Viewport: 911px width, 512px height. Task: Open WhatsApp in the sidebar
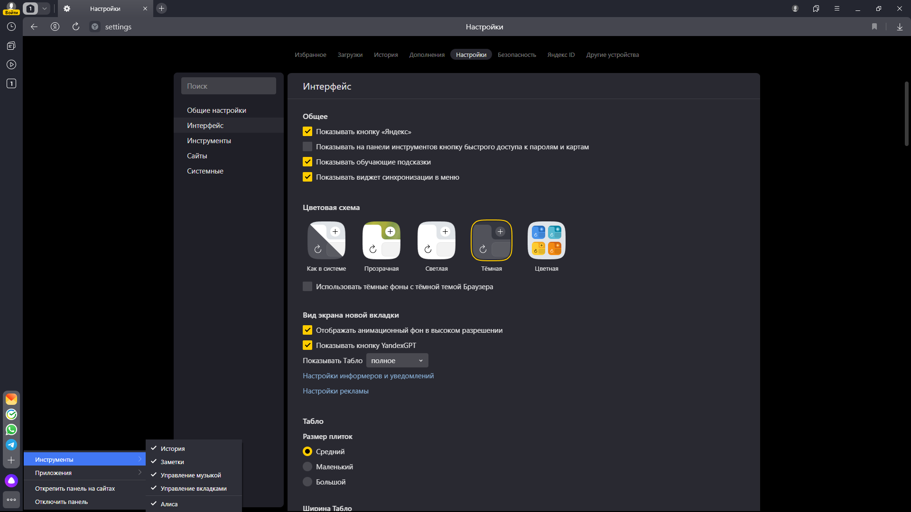pos(11,430)
